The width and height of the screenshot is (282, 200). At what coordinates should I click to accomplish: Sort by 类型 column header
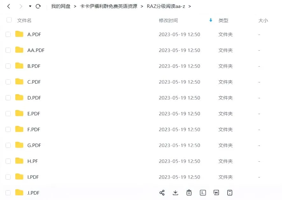(x=223, y=20)
